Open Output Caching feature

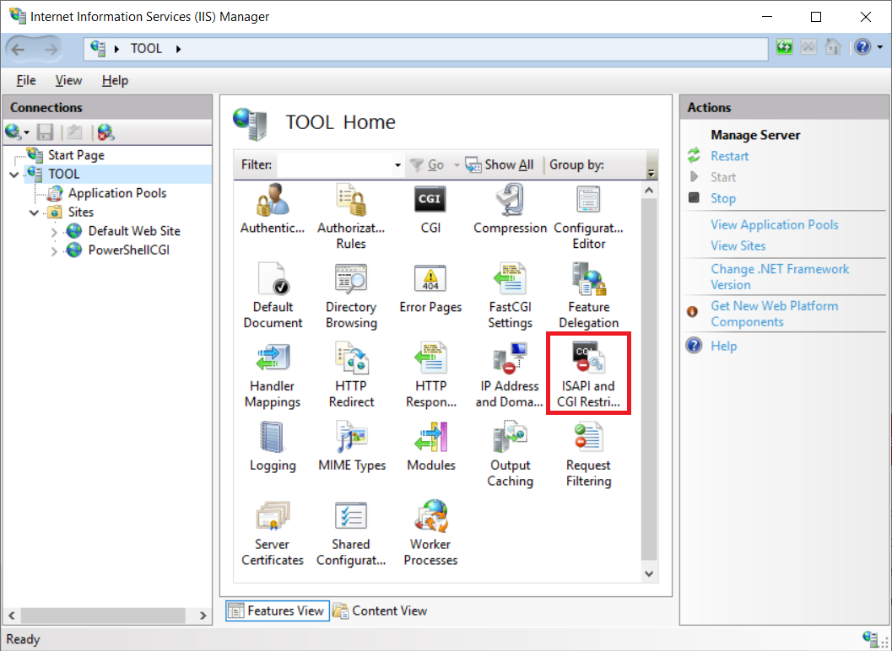coord(510,454)
